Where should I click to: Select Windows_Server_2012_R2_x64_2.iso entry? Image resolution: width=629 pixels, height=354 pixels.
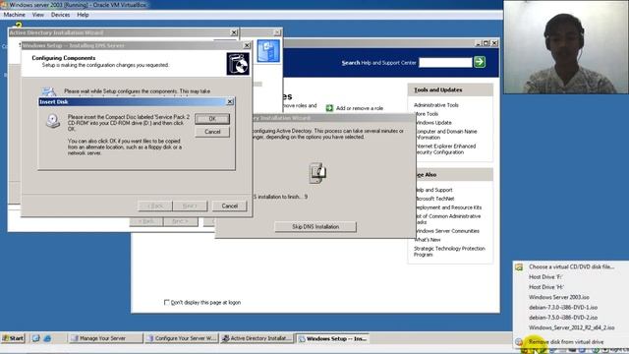point(571,327)
